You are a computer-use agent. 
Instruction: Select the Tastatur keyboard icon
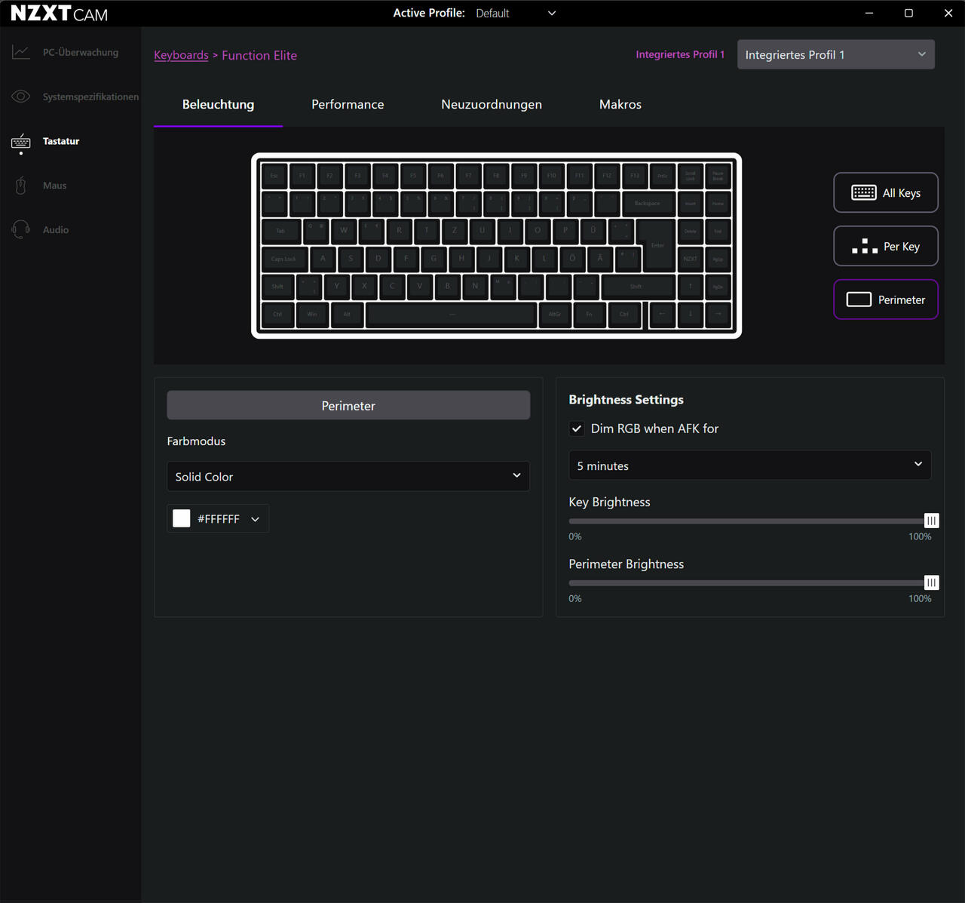21,141
